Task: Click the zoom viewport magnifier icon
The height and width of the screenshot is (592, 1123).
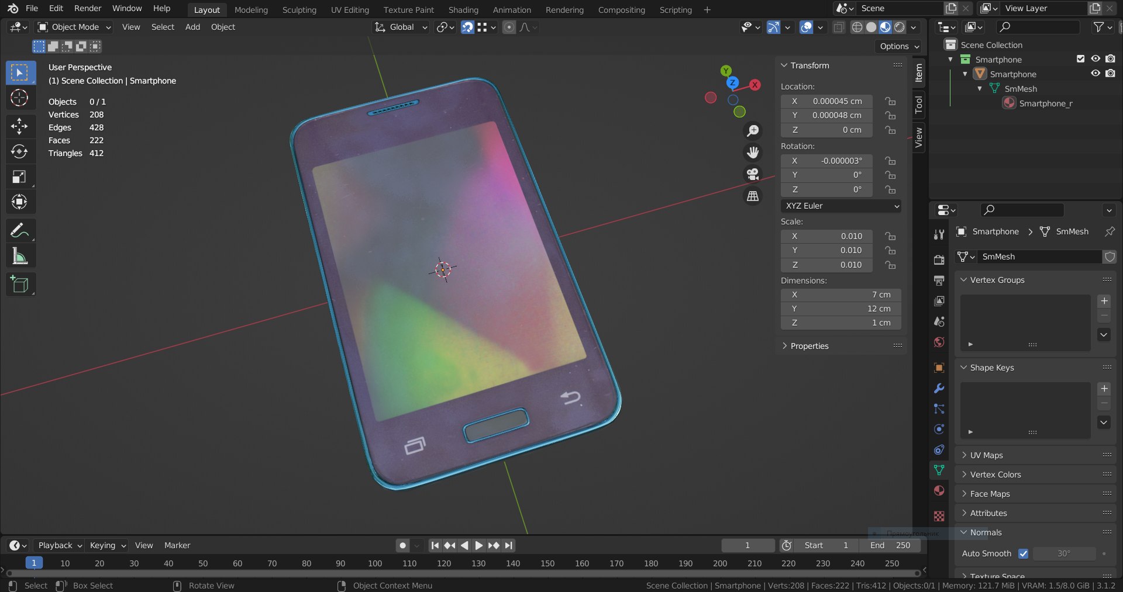Action: [x=753, y=130]
